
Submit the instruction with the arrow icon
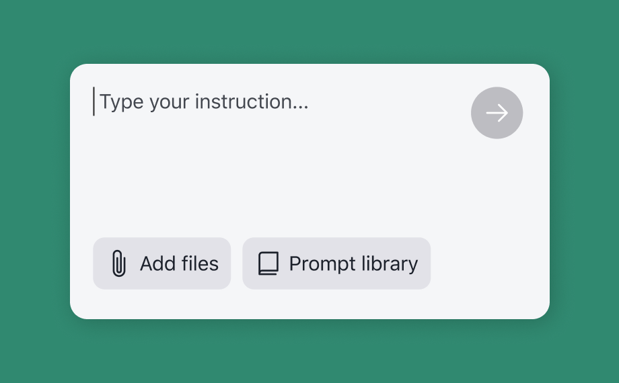coord(497,113)
